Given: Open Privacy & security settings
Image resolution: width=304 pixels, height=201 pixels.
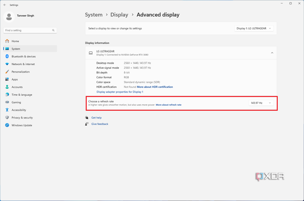Looking at the screenshot, I should [x=23, y=117].
